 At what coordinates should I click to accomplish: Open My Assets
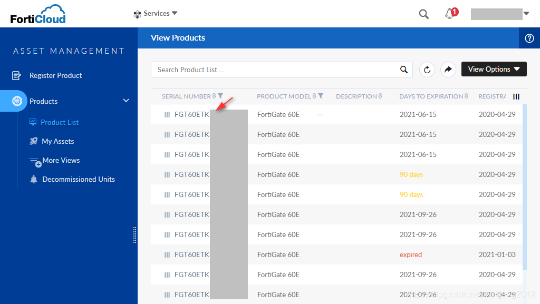58,141
